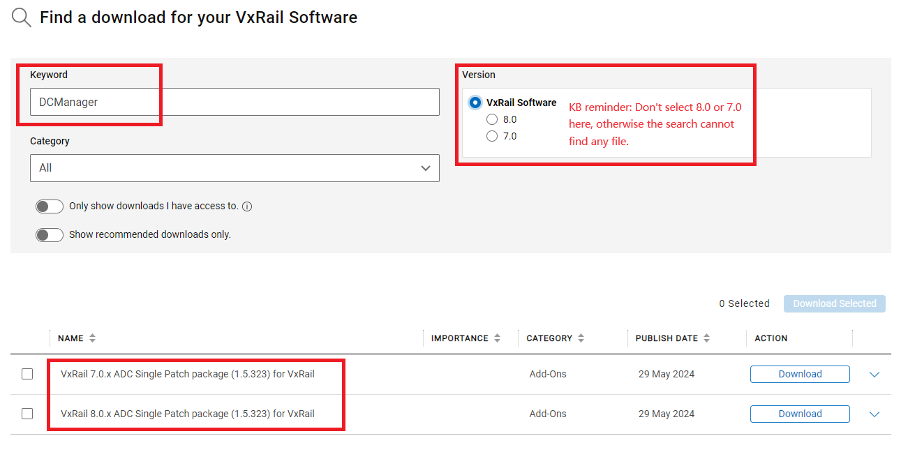Download the VxRail 7.0.x ADC Single Patch
The width and height of the screenshot is (901, 459).
click(799, 374)
